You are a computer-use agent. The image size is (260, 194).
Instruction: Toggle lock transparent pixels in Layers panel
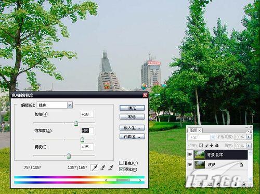pos(201,146)
